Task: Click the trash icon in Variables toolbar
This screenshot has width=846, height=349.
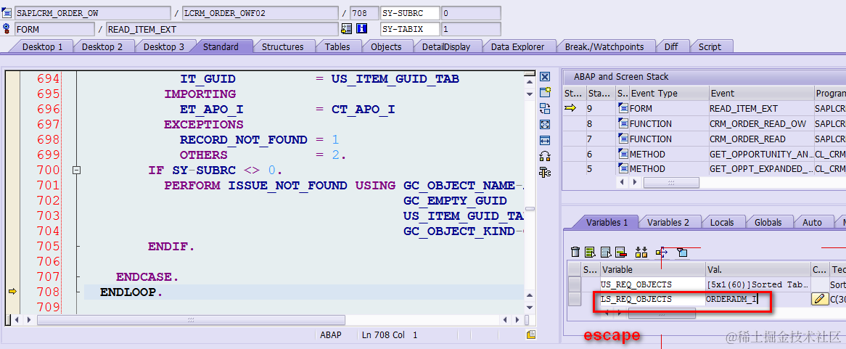Action: tap(575, 252)
